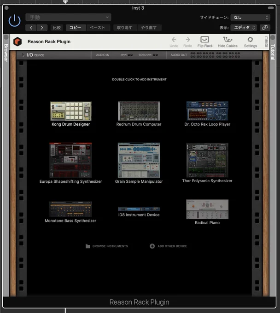The image size is (280, 313).
Task: Go to previous preset with left arrow
Action: pos(31,28)
